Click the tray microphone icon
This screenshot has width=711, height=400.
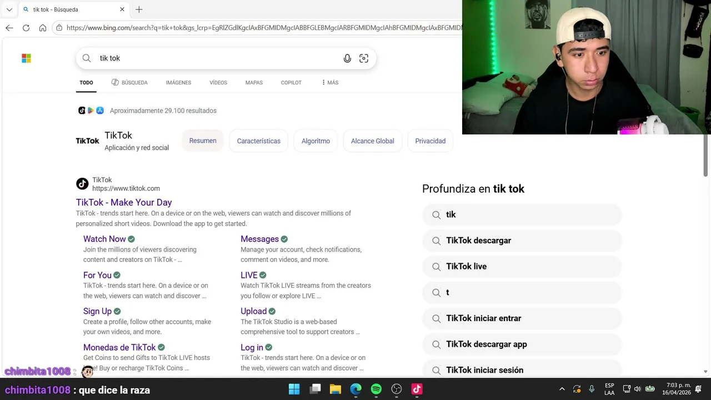tap(592, 389)
